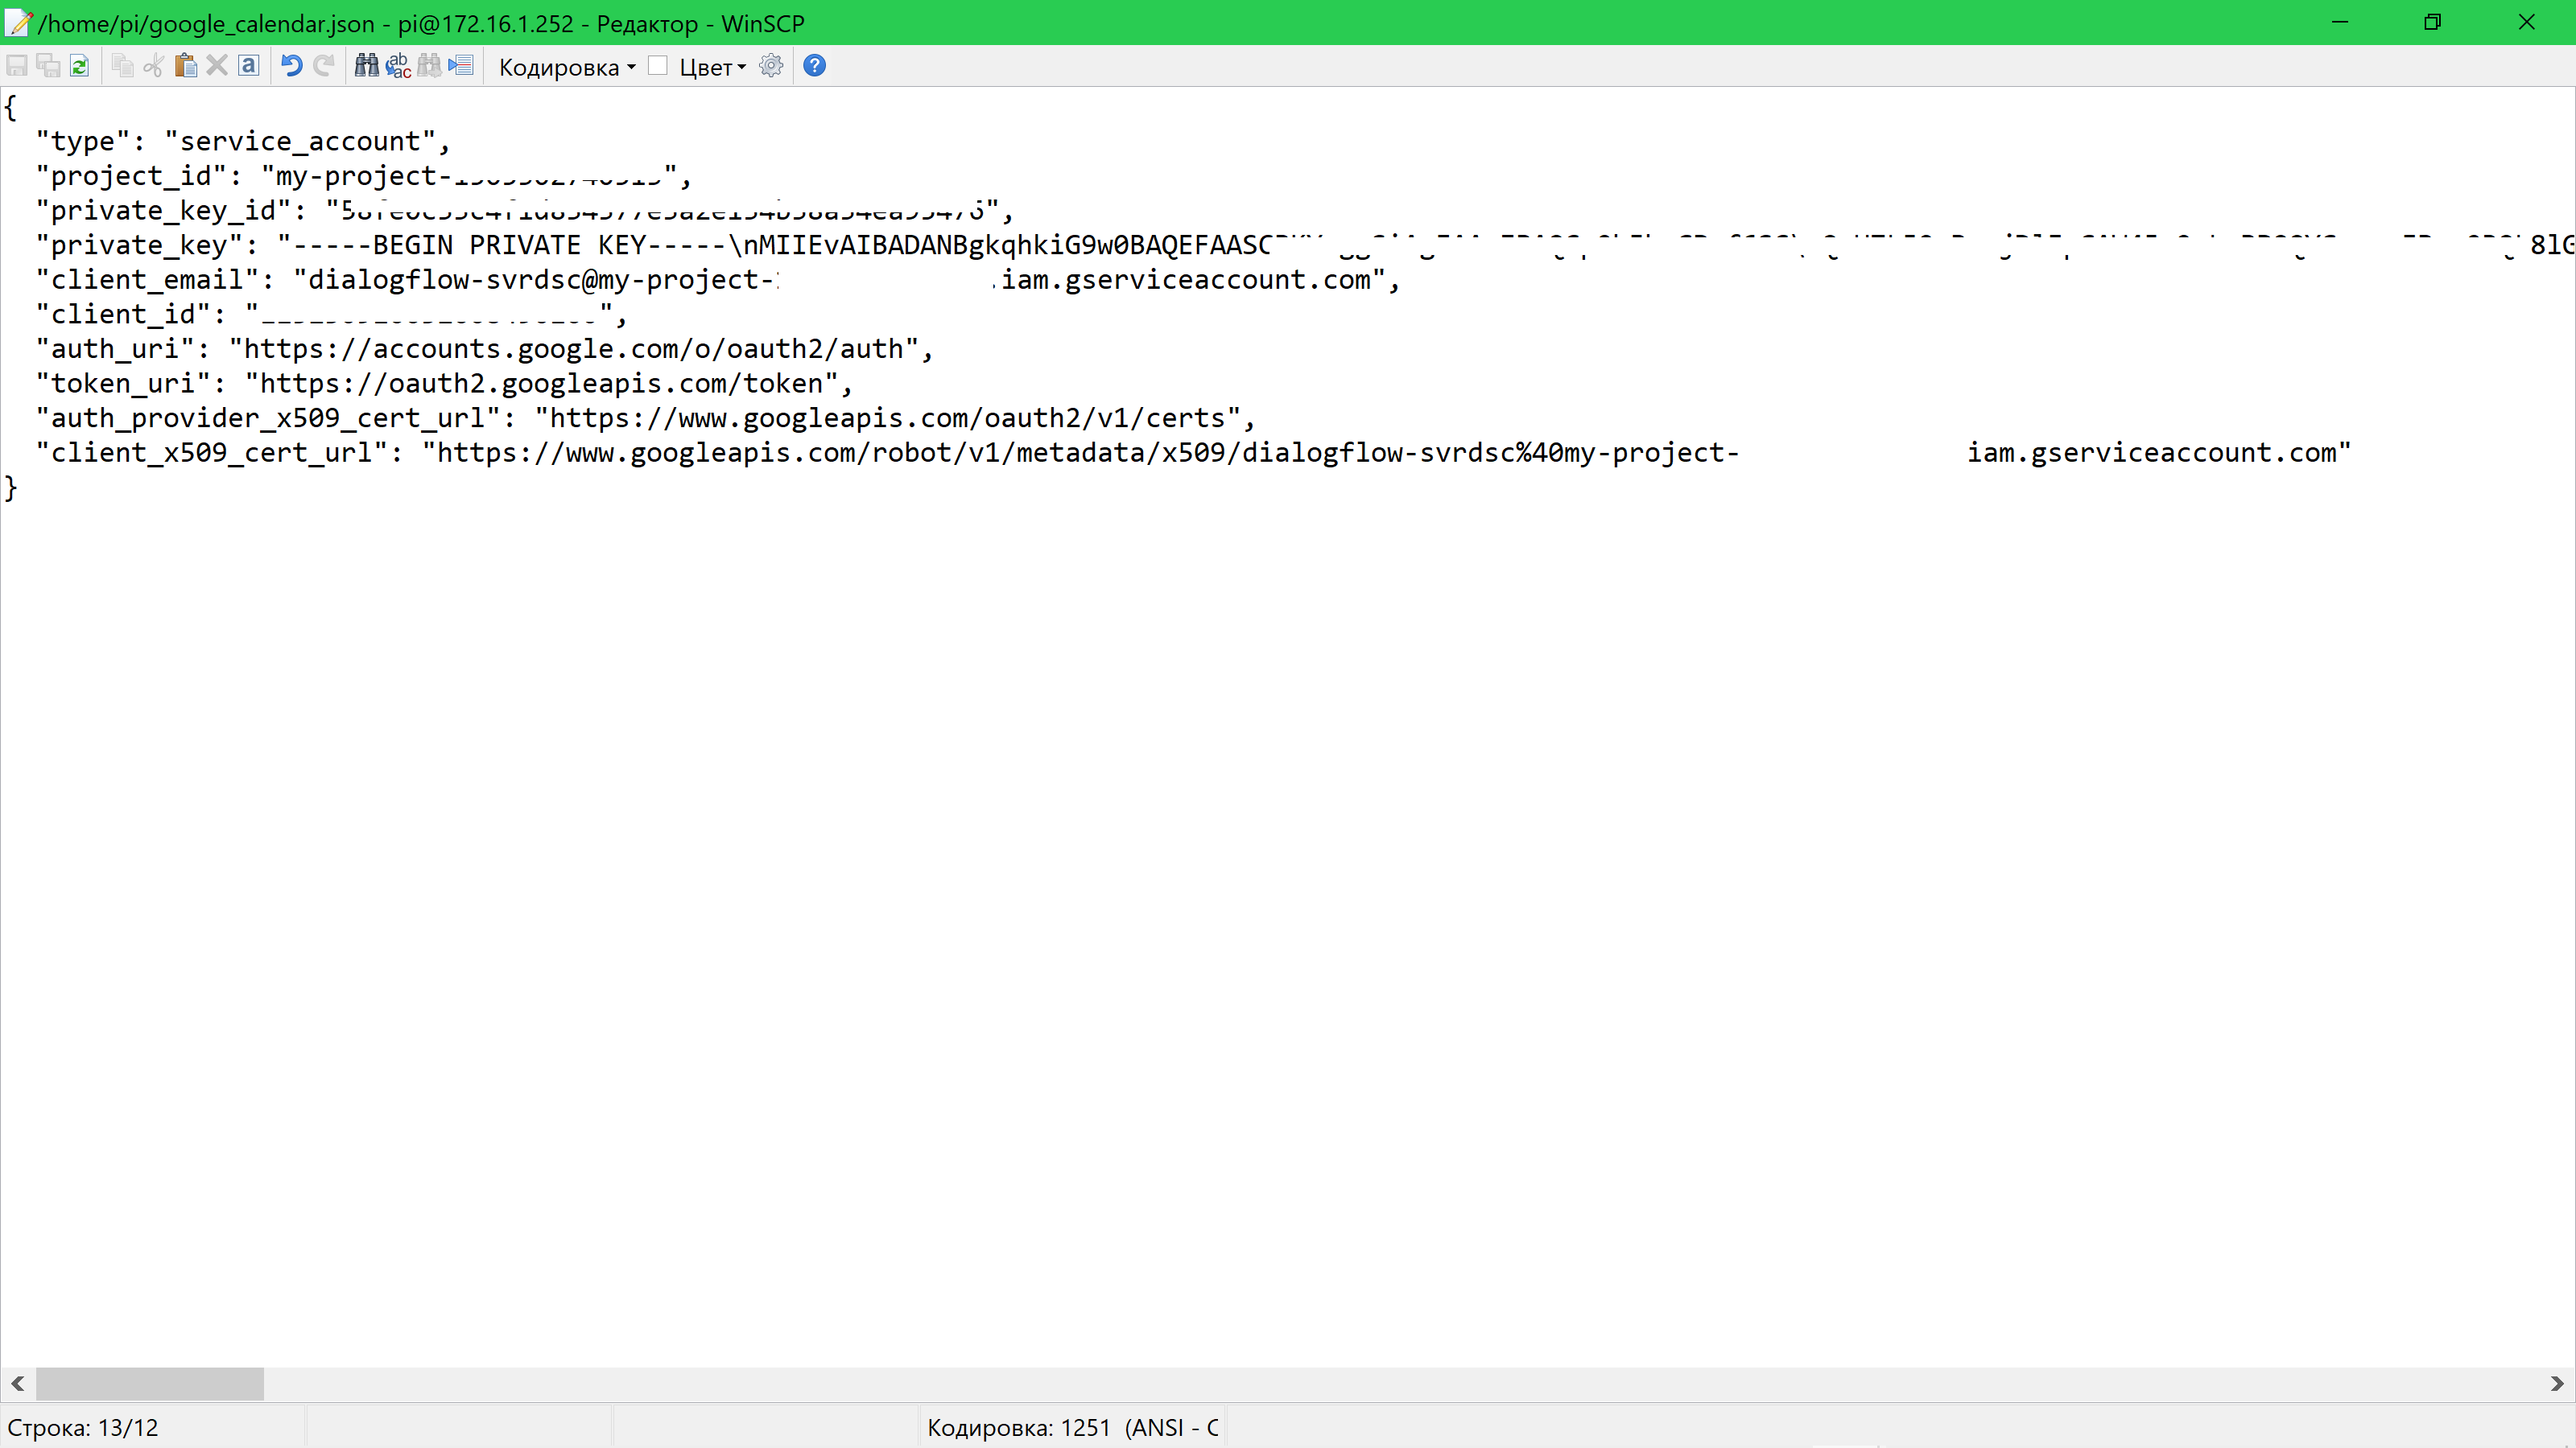Click the Undo arrow
2576x1448 pixels.
pos(291,66)
